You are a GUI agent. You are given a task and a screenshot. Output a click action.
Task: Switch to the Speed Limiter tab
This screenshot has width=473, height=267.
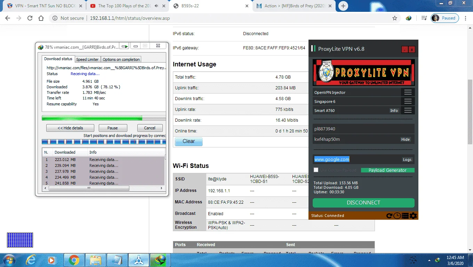point(88,59)
